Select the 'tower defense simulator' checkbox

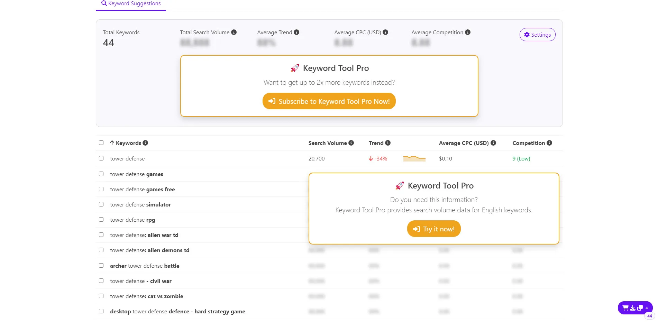(x=101, y=204)
